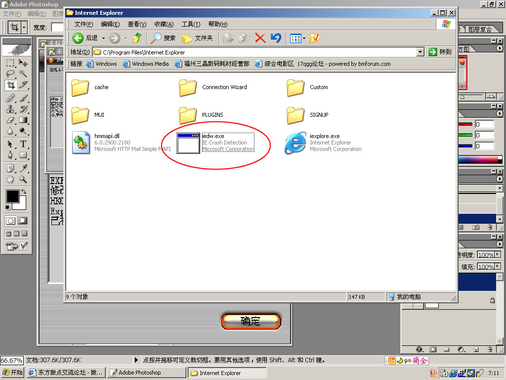Click the Windows Media link in links bar
The width and height of the screenshot is (506, 380).
tap(146, 64)
